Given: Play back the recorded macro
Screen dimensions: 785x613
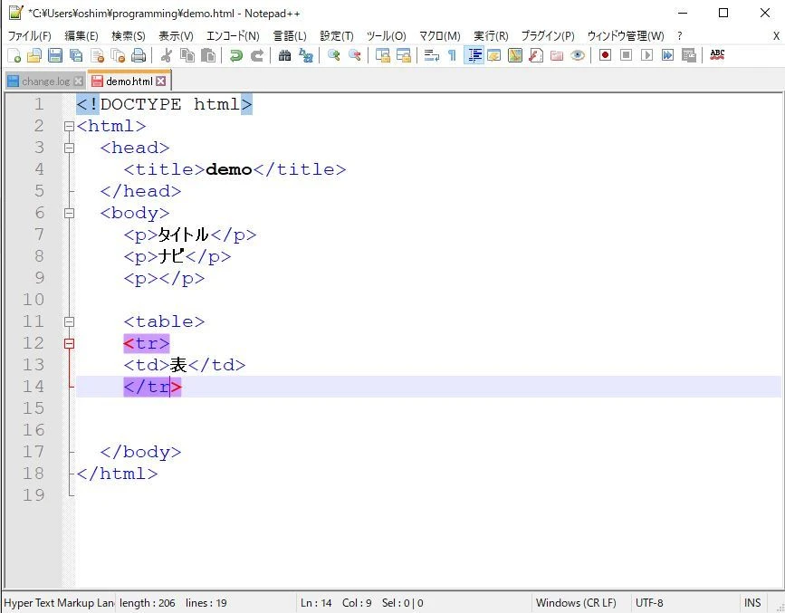Looking at the screenshot, I should click(646, 55).
